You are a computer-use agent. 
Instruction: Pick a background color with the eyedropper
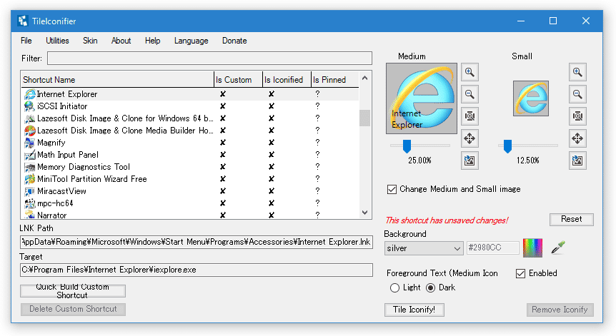click(x=558, y=248)
